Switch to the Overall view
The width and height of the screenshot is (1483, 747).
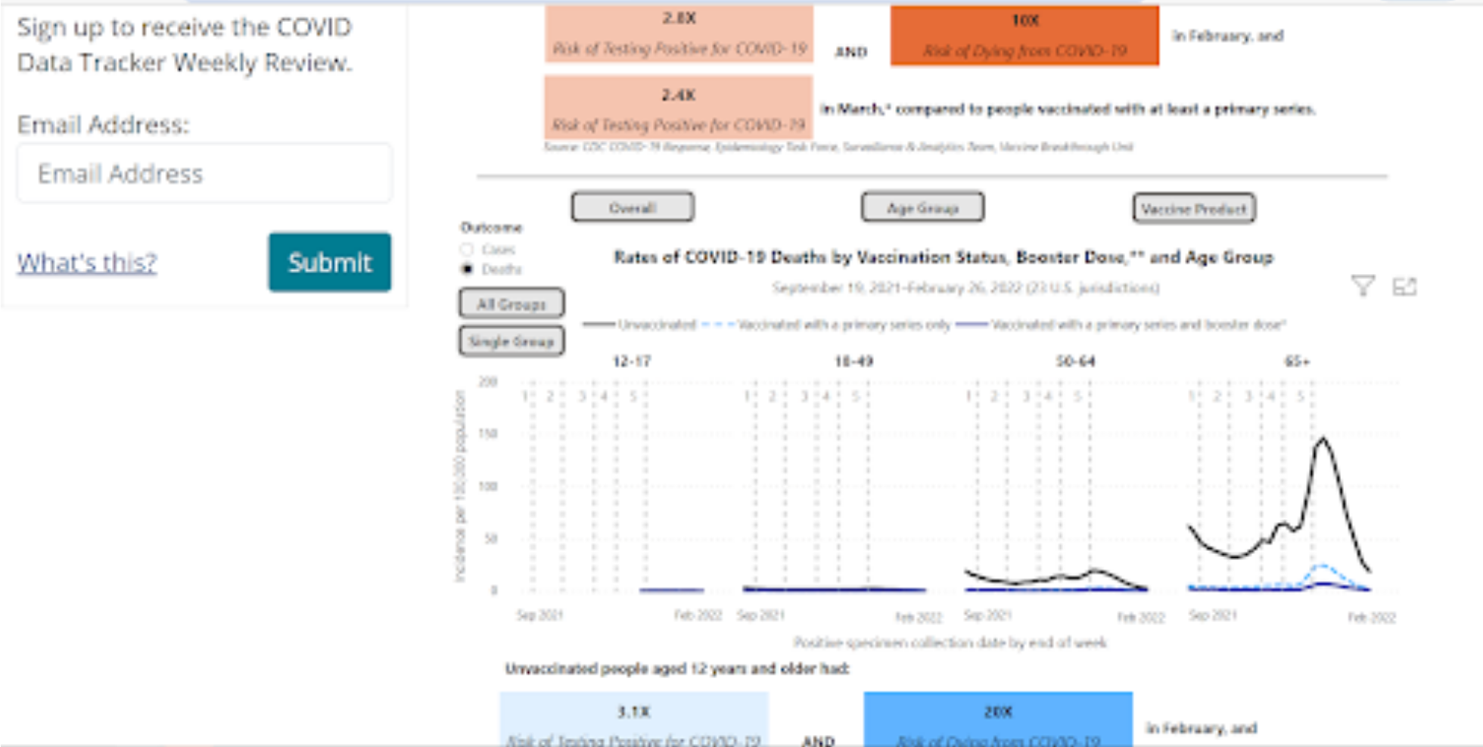633,207
